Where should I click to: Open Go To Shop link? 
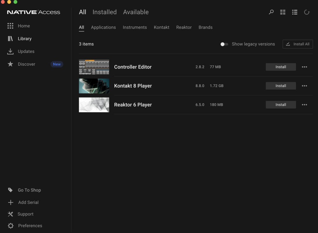click(x=29, y=190)
